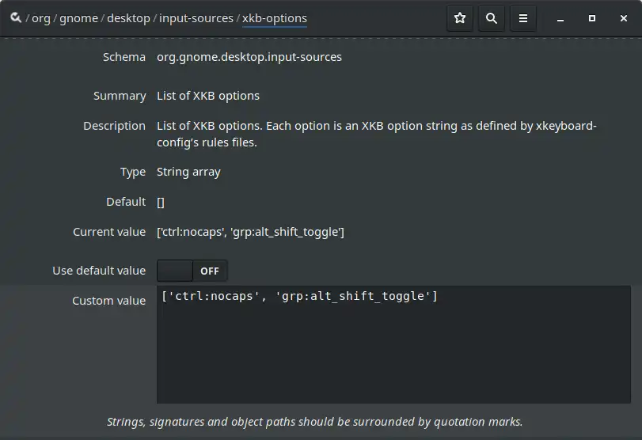Open the hamburger actions menu
The width and height of the screenshot is (642, 440).
click(522, 18)
